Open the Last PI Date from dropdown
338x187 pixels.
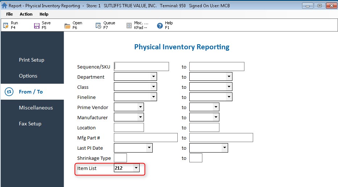pyautogui.click(x=149, y=148)
